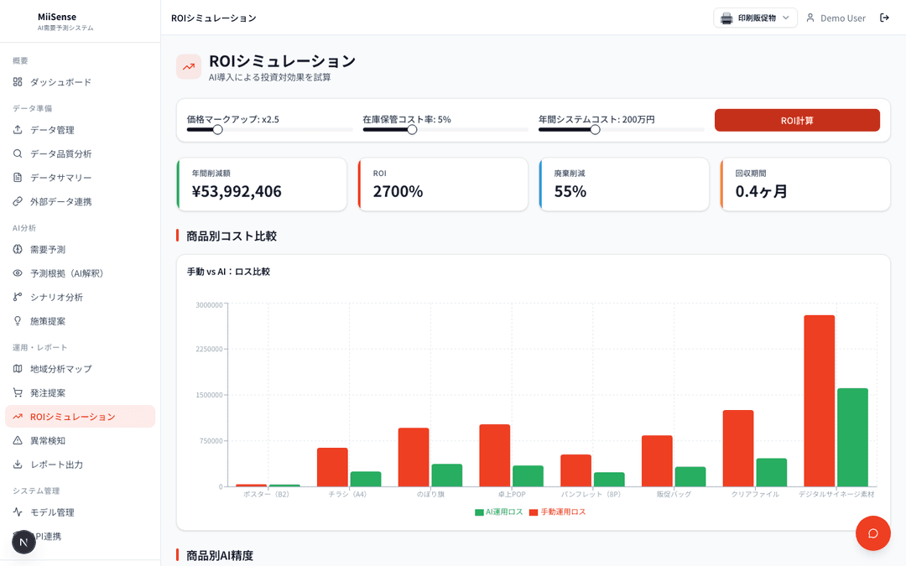Image resolution: width=906 pixels, height=566 pixels.
Task: Open 異常検知 menu item
Action: tap(81, 441)
